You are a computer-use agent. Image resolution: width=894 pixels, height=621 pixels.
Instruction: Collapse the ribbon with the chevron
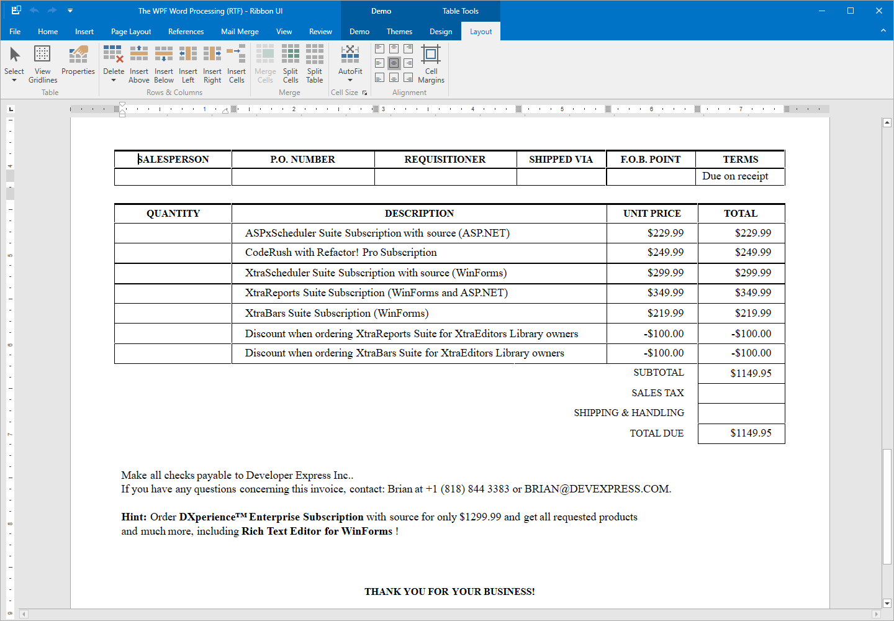883,31
